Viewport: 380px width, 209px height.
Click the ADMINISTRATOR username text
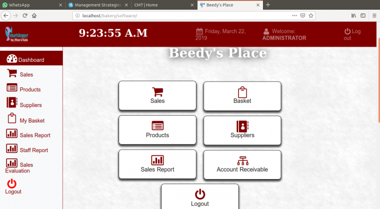(284, 38)
